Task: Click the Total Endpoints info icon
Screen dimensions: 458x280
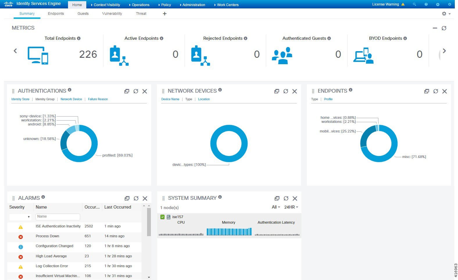Action: tap(79, 38)
